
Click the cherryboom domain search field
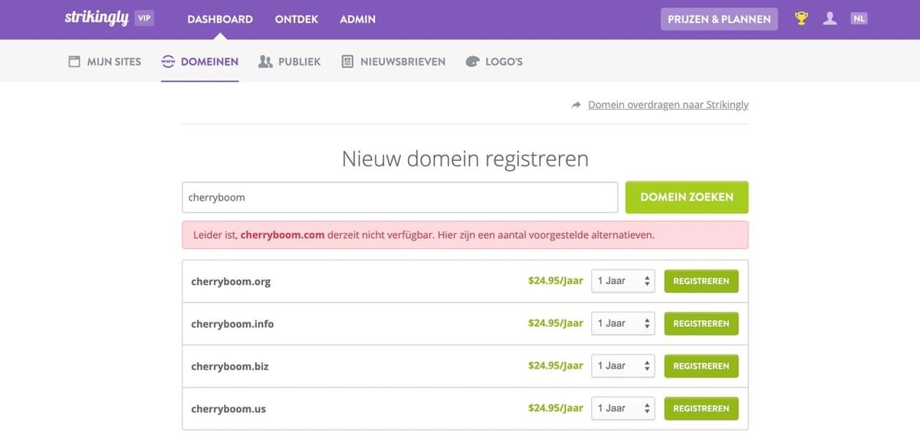click(x=399, y=197)
